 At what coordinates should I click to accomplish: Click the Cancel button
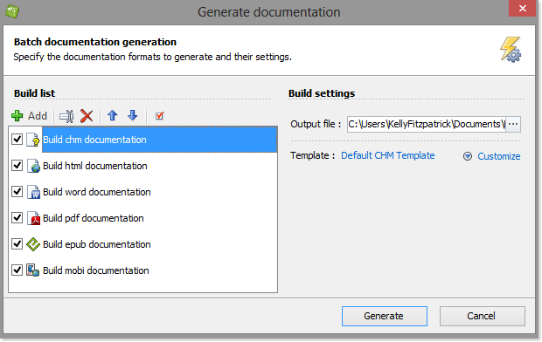pyautogui.click(x=483, y=316)
